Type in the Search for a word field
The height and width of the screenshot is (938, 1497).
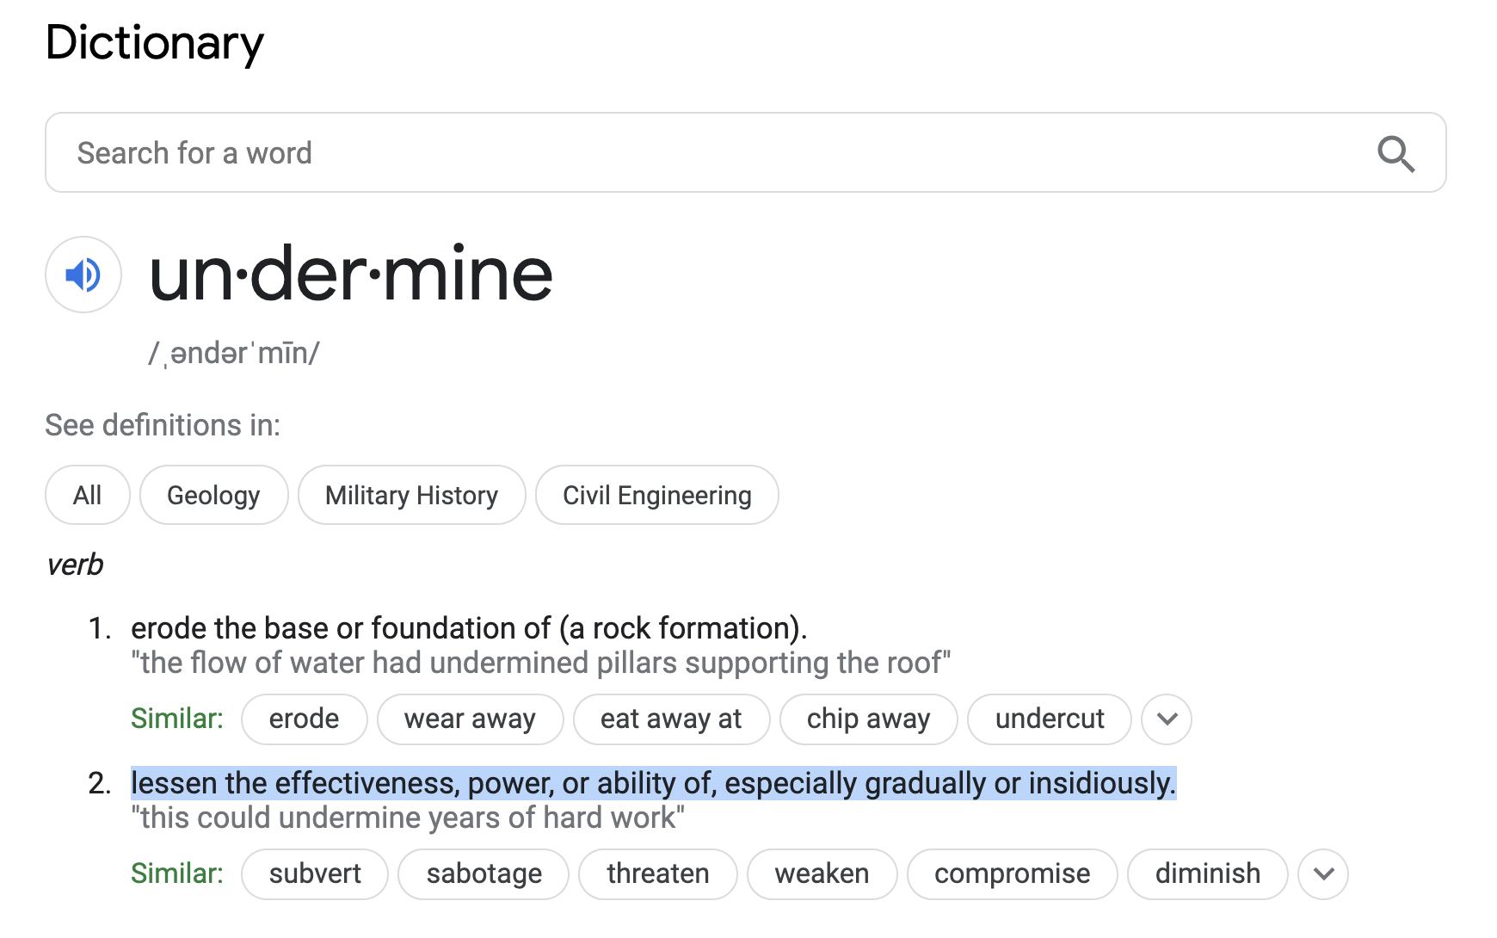(x=688, y=153)
